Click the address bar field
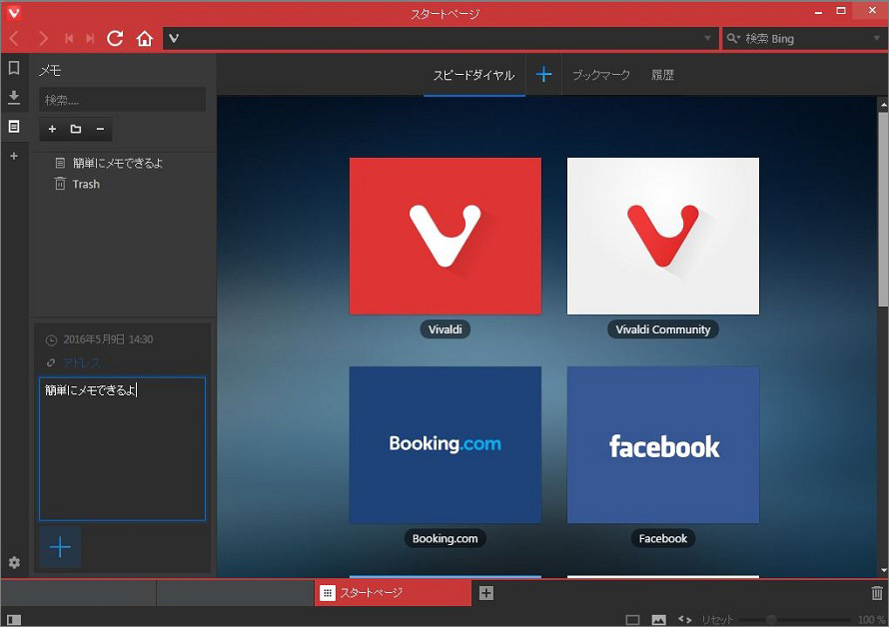Screen dimensions: 889x627 click(x=440, y=39)
